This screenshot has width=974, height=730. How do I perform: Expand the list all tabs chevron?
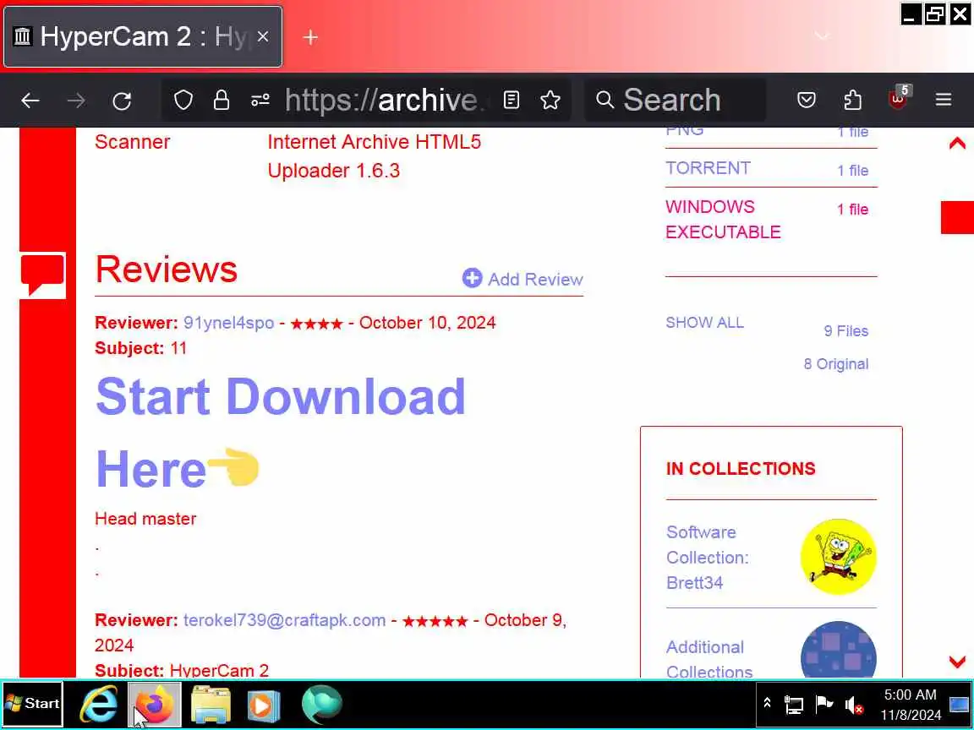click(x=822, y=36)
